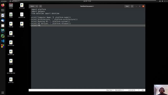This screenshot has width=168, height=95.
Task: Open clock and calendar in top bar
Action: 87,1
